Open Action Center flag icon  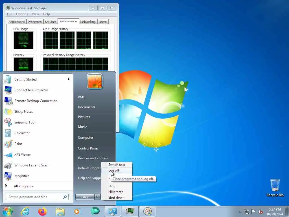click(x=254, y=212)
